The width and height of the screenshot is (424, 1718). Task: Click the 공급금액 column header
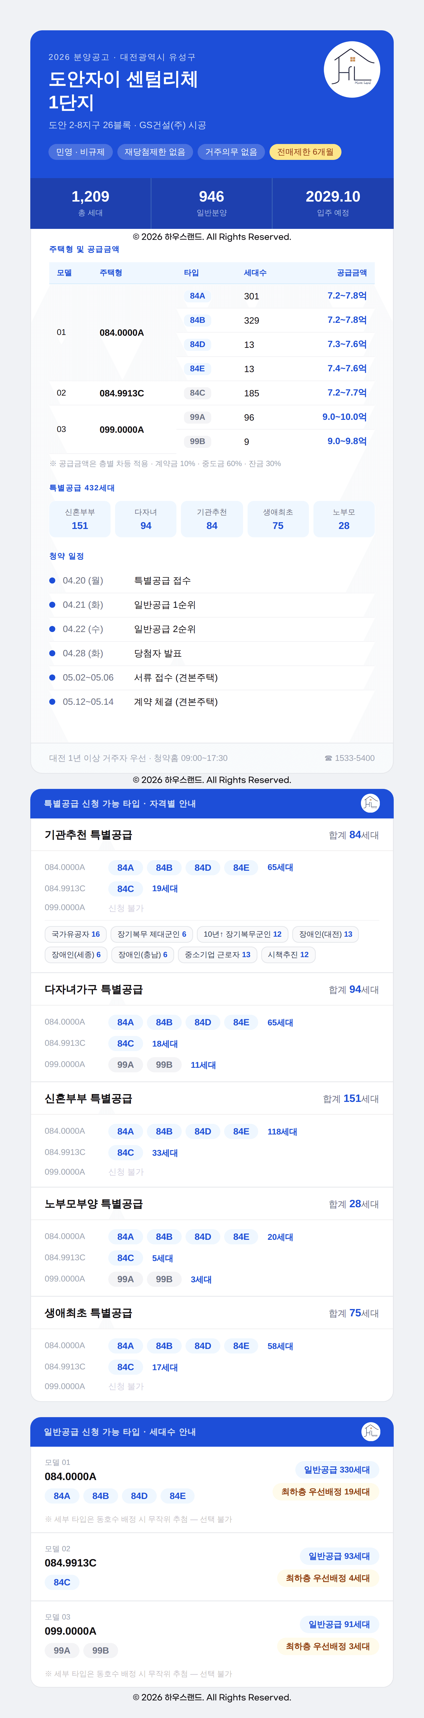click(x=351, y=273)
